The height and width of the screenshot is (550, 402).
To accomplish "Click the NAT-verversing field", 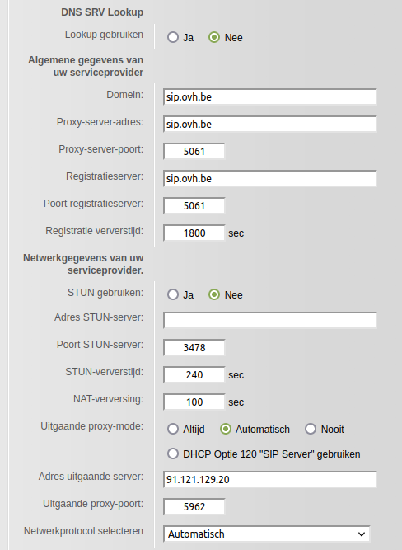I will [194, 402].
